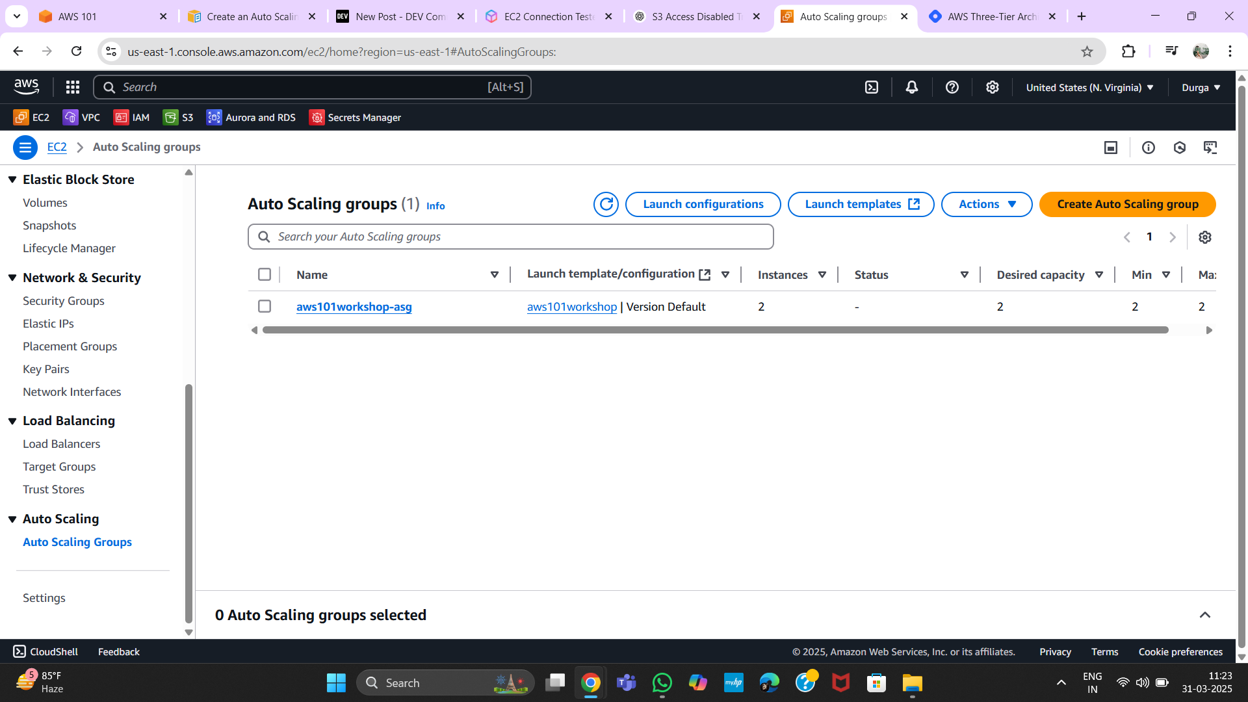Toggle the side navigation hamburger menu
Screen dimensions: 1248x702
coord(25,148)
